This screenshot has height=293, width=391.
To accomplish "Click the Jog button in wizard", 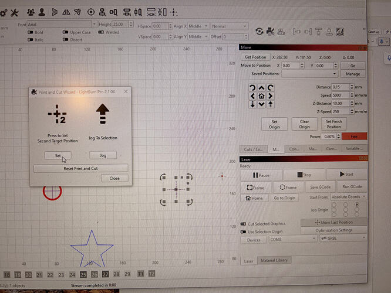I will 103,155.
